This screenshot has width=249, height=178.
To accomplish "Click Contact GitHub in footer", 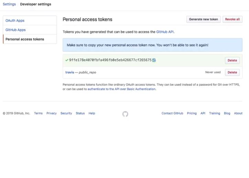I will 172,113.
